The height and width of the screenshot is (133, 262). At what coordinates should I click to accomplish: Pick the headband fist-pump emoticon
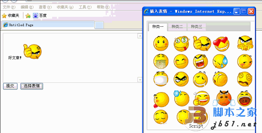(x=201, y=98)
